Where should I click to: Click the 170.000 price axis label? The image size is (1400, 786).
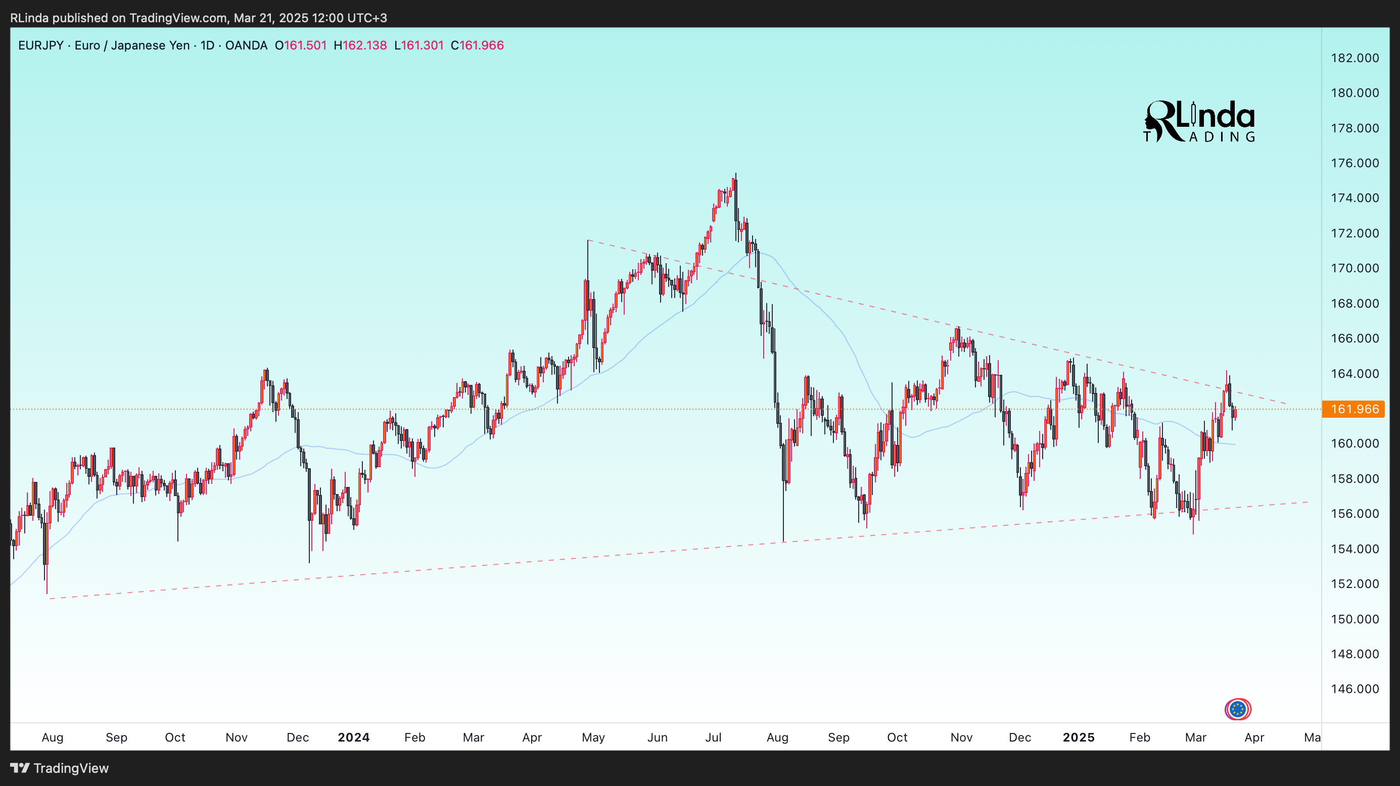point(1355,268)
